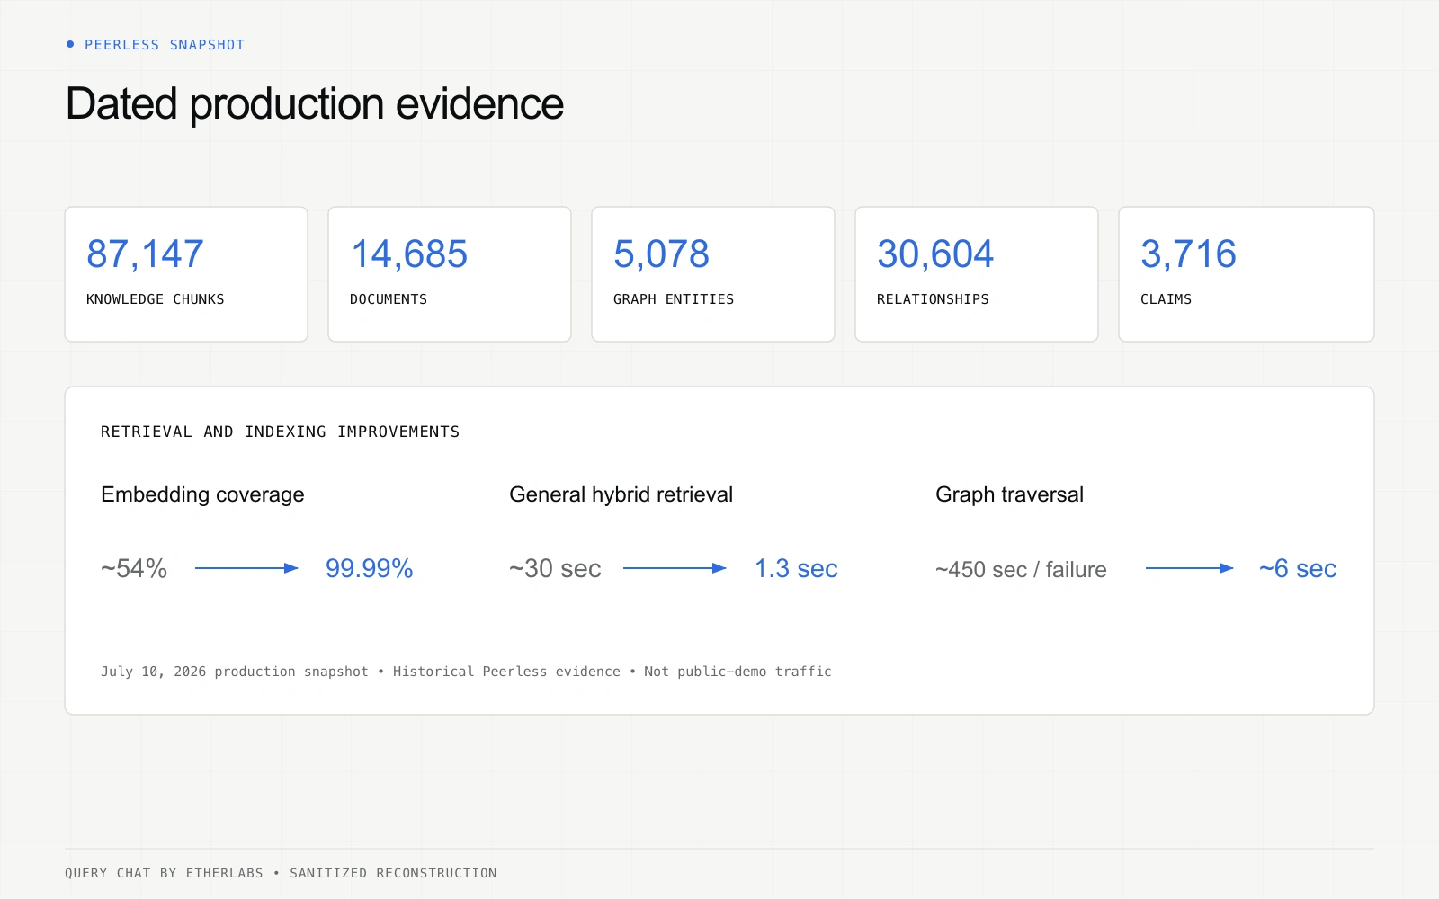Select the 87,147 knowledge chunks value
1439x899 pixels.
[x=145, y=254]
